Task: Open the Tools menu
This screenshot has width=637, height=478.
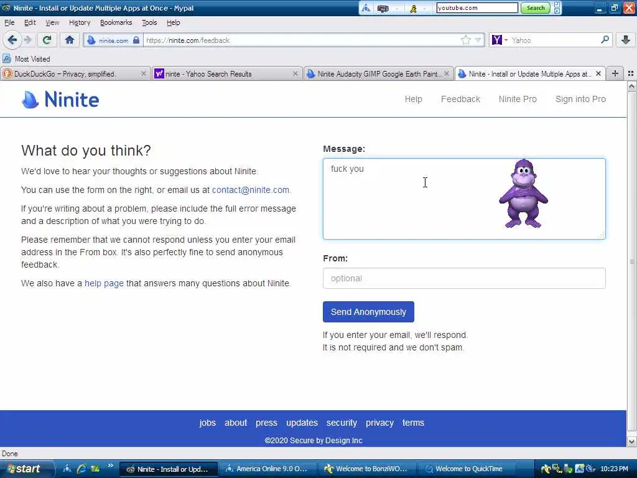Action: point(149,22)
